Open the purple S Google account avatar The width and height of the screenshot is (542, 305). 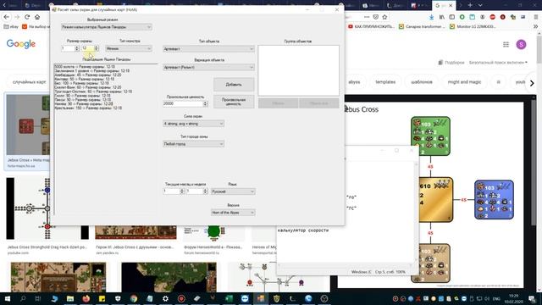[522, 44]
